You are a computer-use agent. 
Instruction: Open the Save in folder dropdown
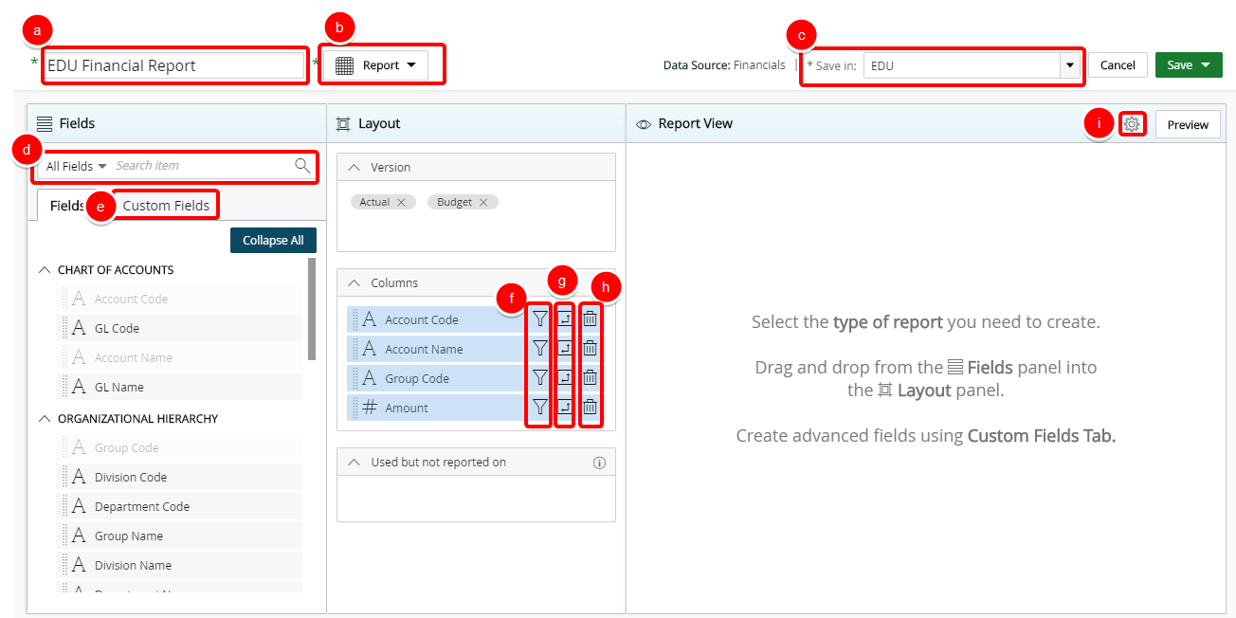(x=1070, y=65)
